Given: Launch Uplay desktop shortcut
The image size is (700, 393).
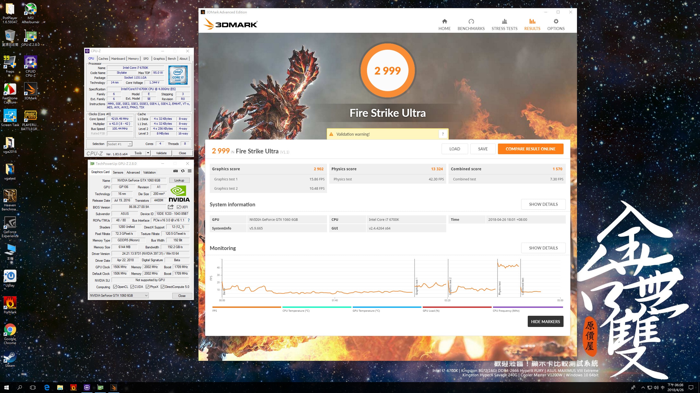Looking at the screenshot, I should pos(10,278).
